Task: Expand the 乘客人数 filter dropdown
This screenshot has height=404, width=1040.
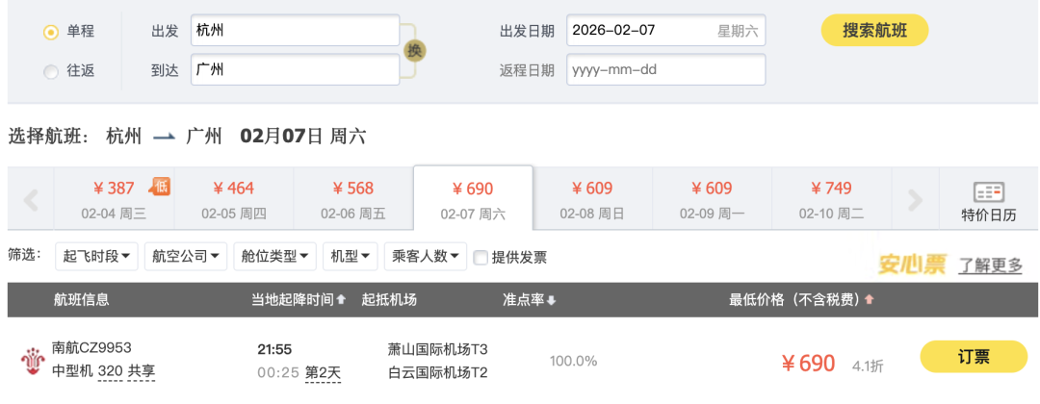Action: 426,256
